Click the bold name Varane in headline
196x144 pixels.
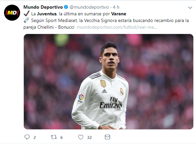pos(119,14)
